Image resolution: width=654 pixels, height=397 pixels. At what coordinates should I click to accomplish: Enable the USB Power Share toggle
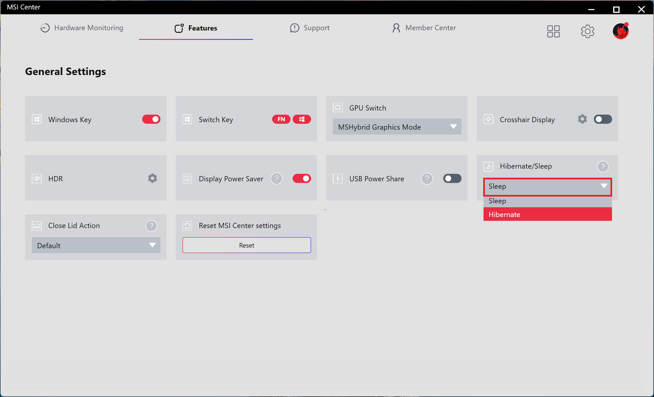point(452,178)
